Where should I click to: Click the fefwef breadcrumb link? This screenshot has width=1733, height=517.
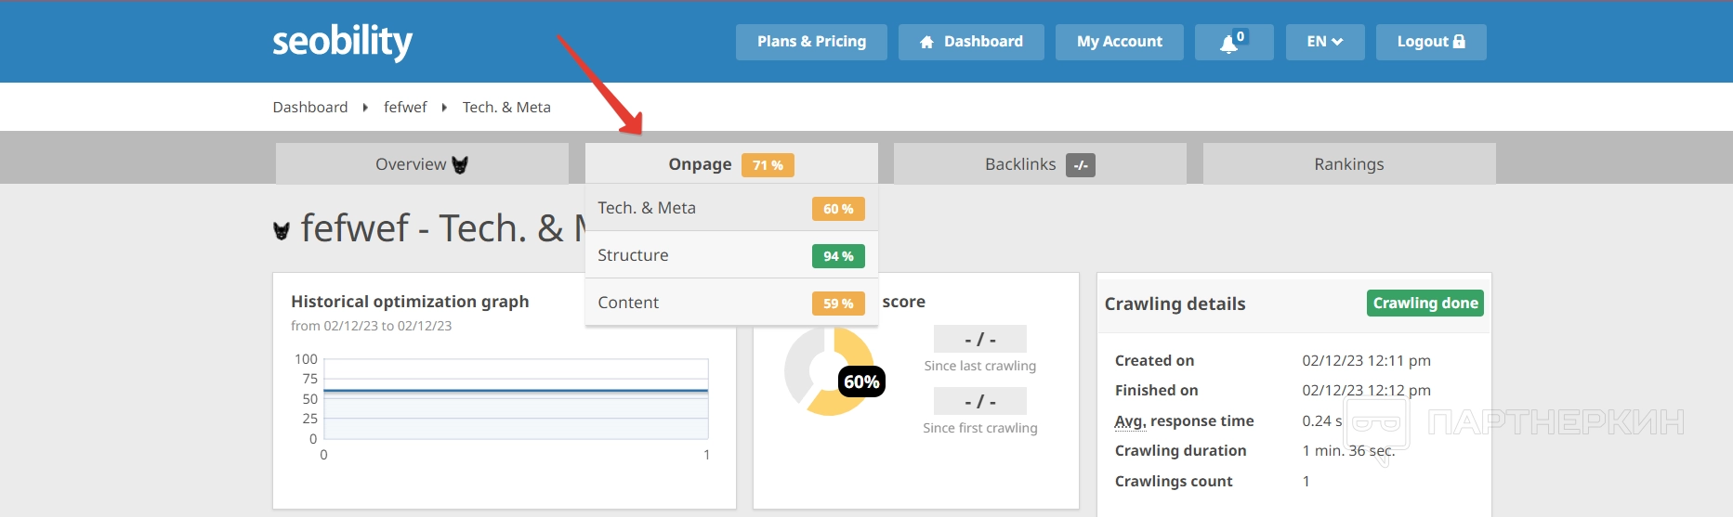[x=405, y=108]
